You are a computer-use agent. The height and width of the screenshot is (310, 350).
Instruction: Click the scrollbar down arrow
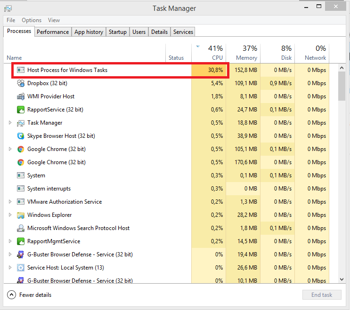pos(342,279)
